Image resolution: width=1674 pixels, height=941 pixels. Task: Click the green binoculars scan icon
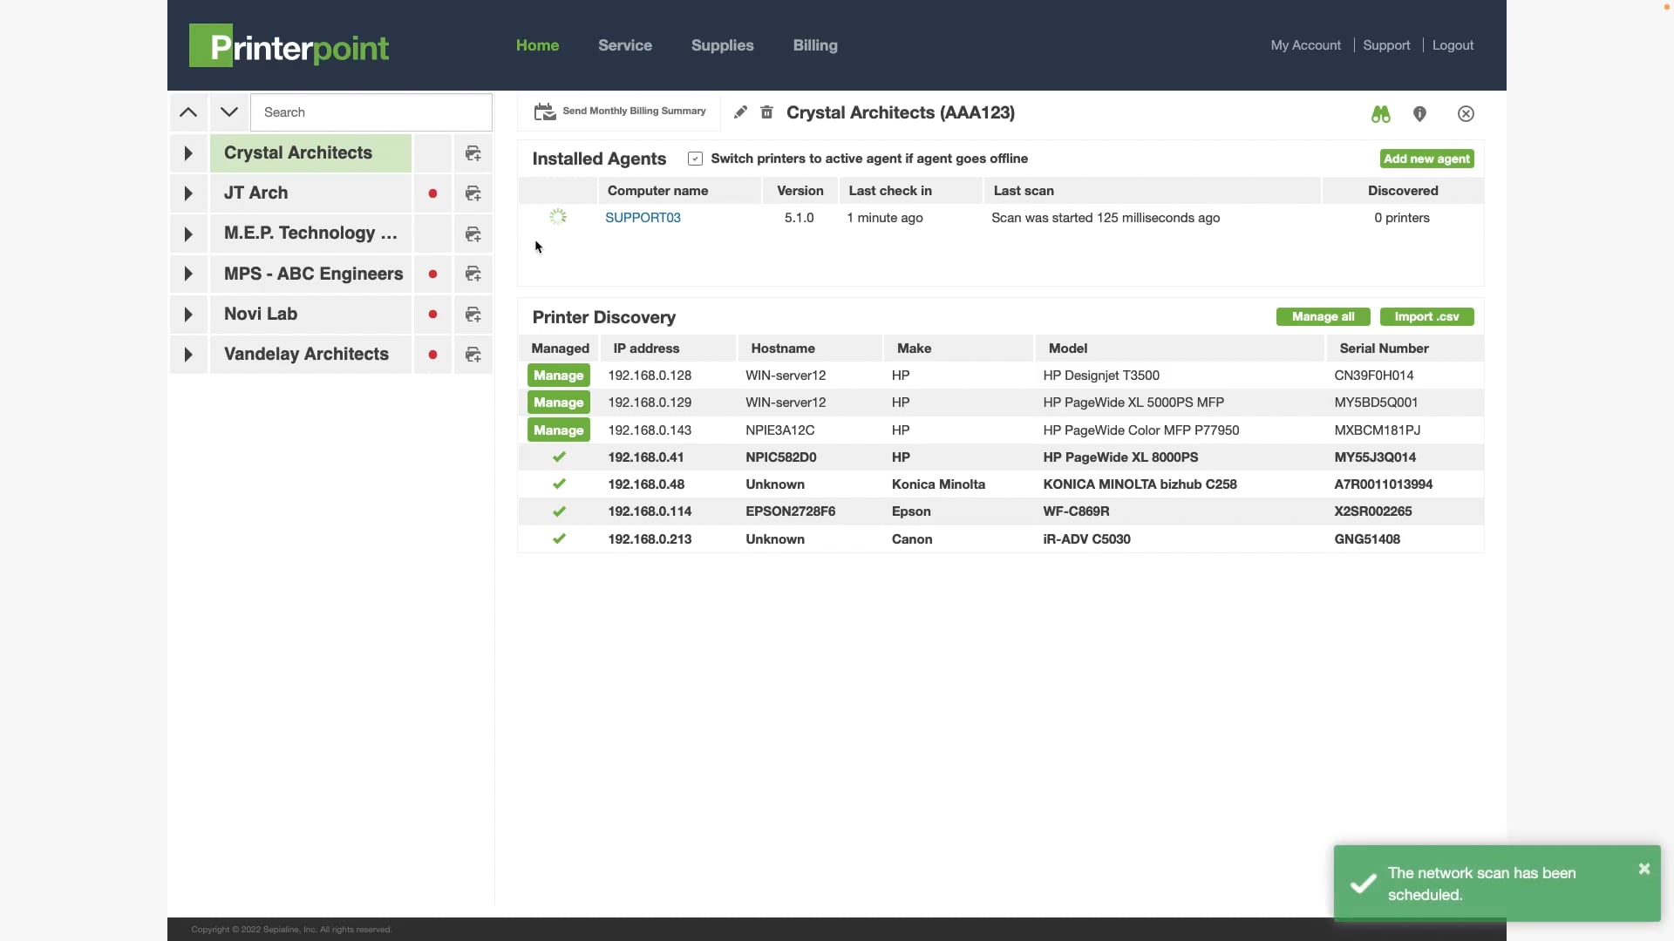(1380, 114)
